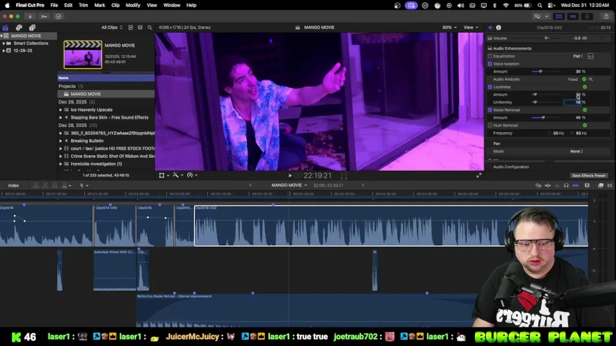Show the Effects browser icon
Screen dimensions: 616x346
tap(601, 185)
